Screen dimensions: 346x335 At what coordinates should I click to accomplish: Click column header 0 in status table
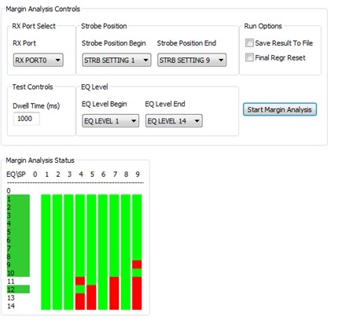[x=35, y=175]
